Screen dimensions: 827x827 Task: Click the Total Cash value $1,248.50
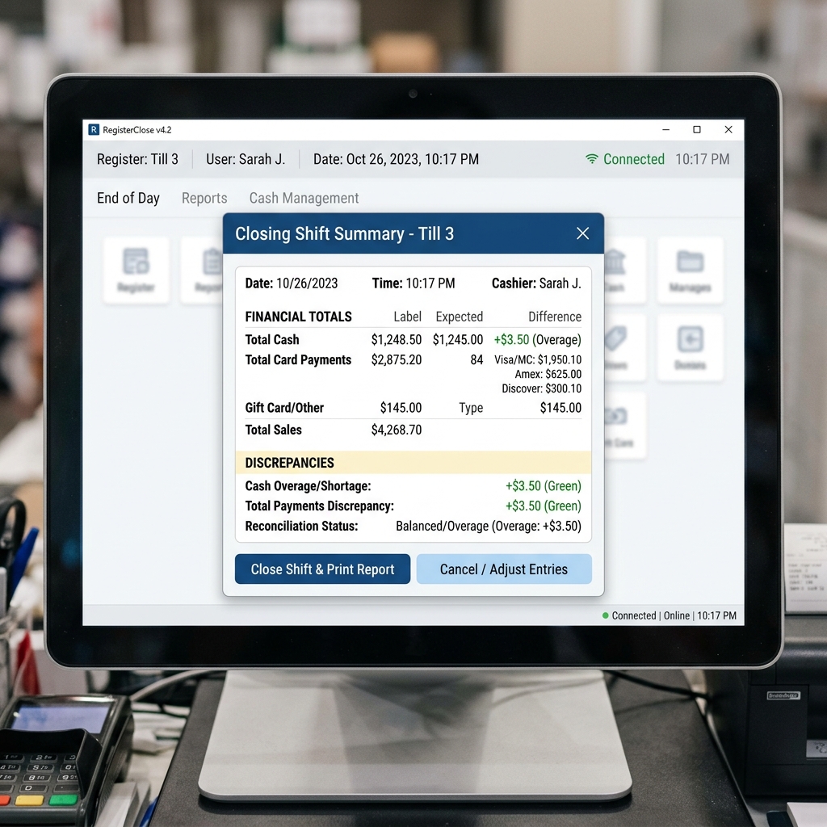click(396, 340)
